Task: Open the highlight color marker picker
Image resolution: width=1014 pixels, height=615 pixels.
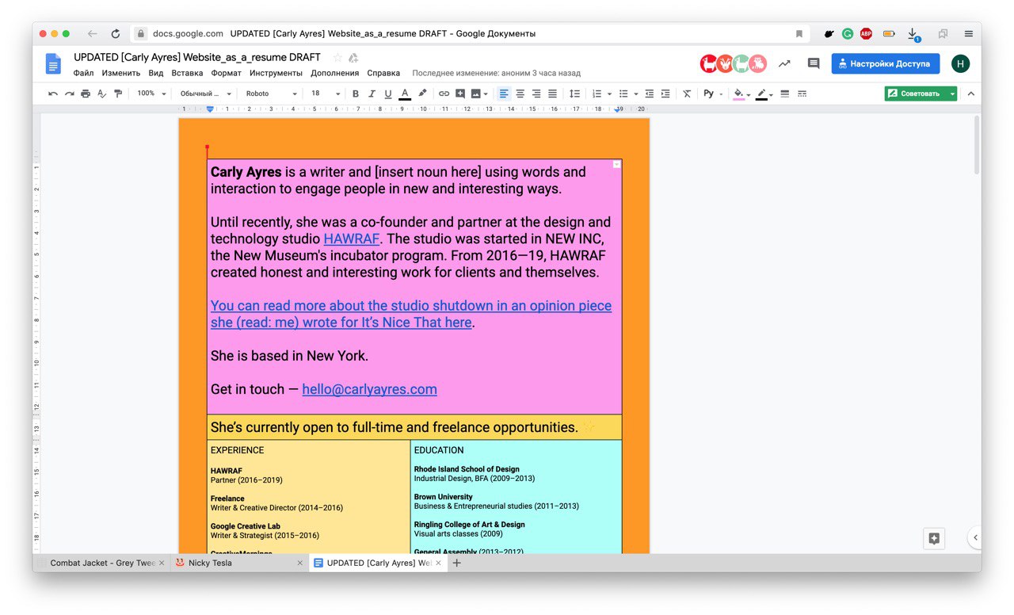Action: coord(422,94)
